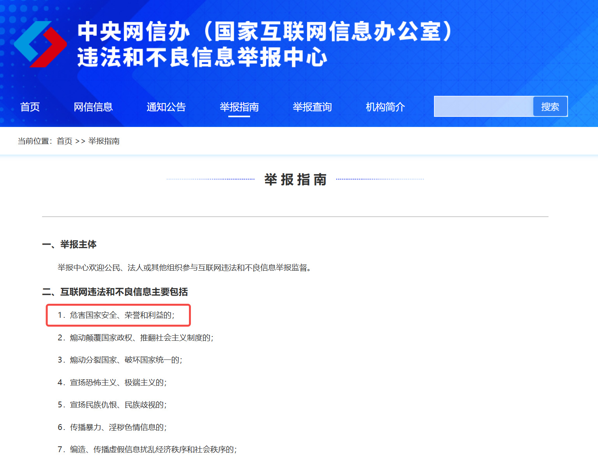Click the 一、举报主体 section heading
Image resolution: width=598 pixels, height=465 pixels.
coord(69,244)
